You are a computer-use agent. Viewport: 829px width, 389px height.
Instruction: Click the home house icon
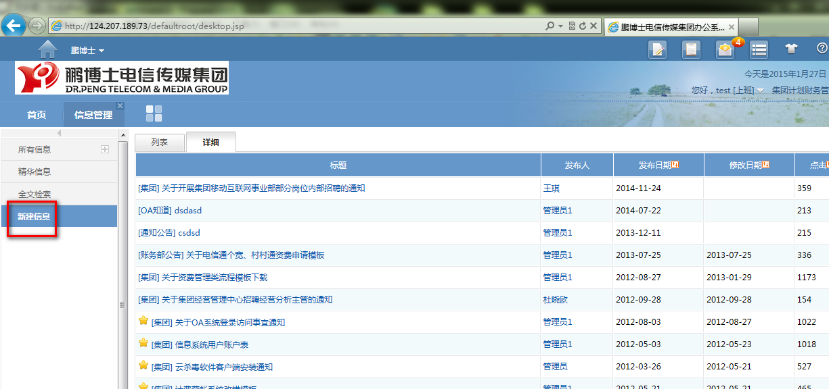pyautogui.click(x=47, y=49)
